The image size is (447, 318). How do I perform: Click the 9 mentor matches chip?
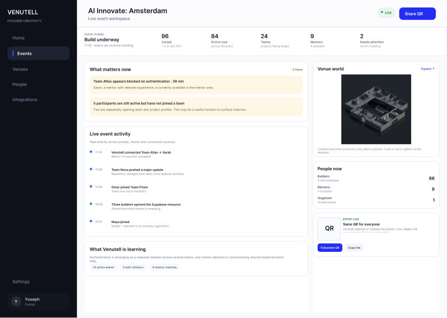point(164,267)
